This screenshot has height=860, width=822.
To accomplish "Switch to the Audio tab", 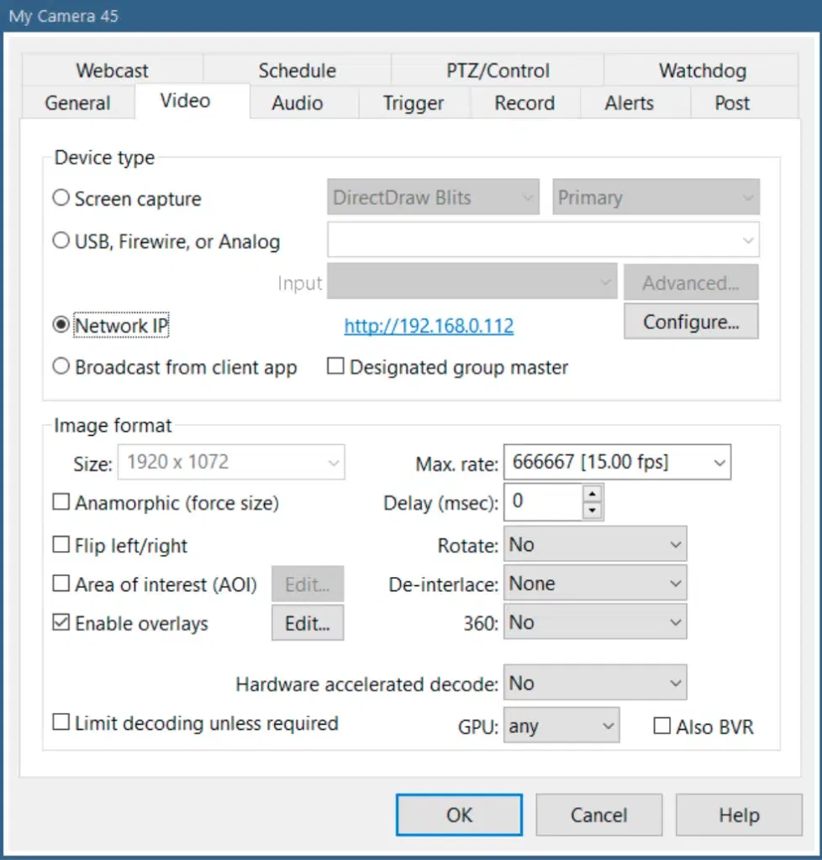I will tap(297, 103).
